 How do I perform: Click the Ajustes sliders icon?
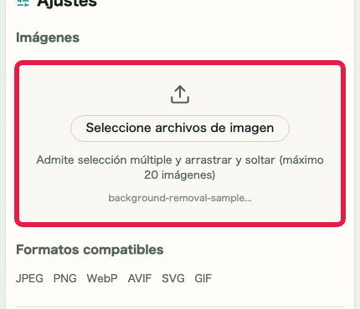[23, 3]
